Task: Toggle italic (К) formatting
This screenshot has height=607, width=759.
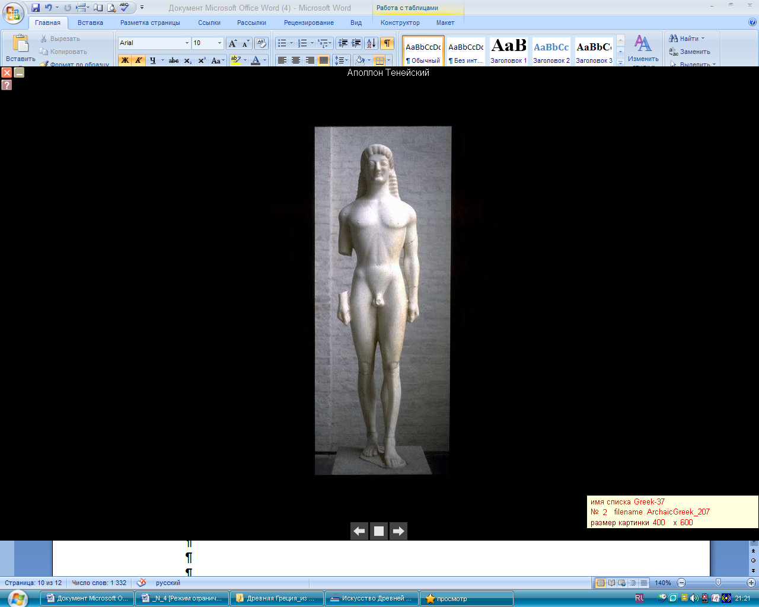Action: (138, 60)
